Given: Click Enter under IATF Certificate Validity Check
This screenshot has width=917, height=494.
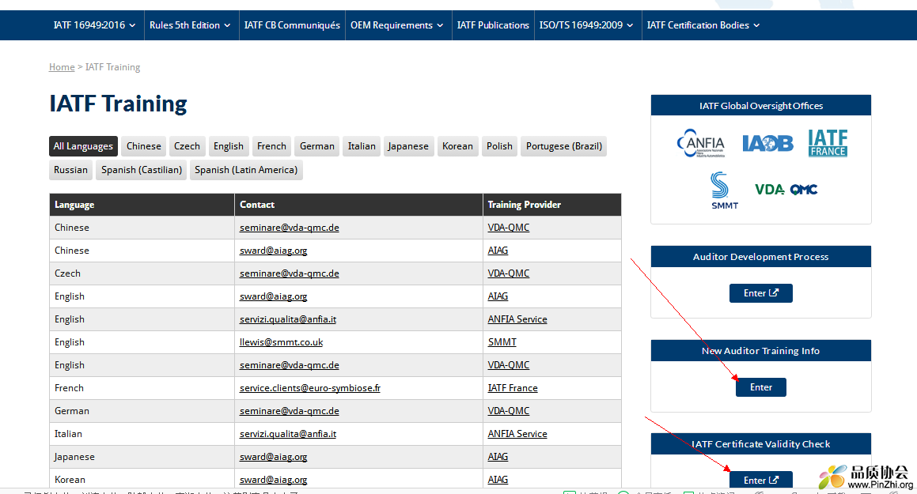Looking at the screenshot, I should click(761, 480).
